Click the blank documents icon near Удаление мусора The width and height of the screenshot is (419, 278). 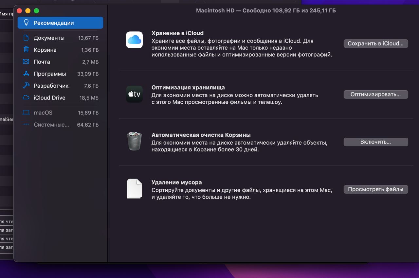(134, 189)
